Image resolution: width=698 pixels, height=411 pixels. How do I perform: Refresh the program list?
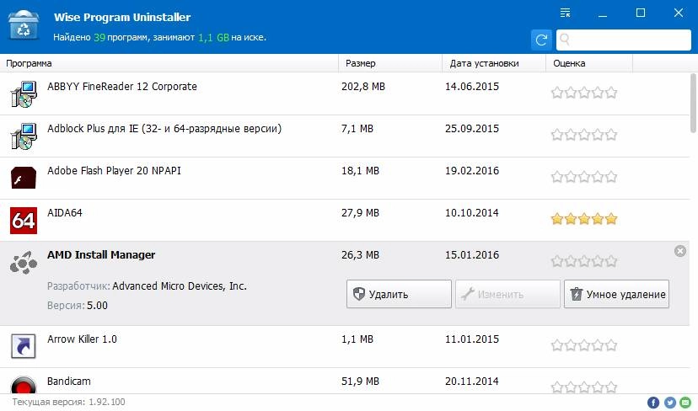(x=541, y=40)
